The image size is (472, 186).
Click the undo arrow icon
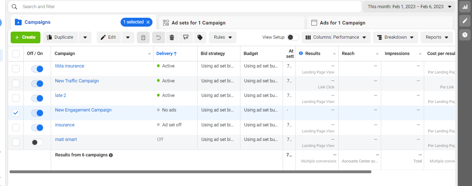[x=159, y=37]
